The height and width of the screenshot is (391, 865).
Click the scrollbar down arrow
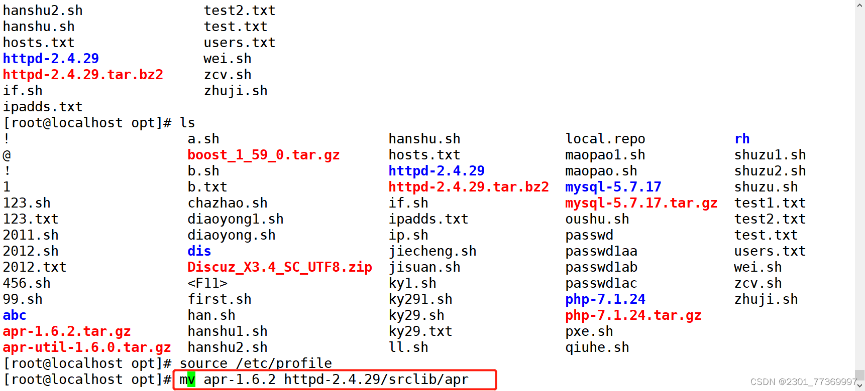tap(860, 386)
